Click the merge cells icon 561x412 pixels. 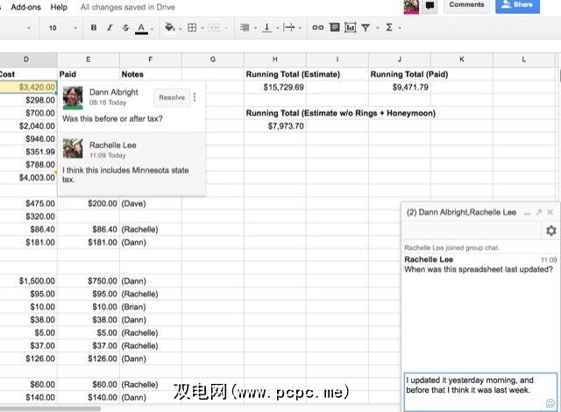214,27
